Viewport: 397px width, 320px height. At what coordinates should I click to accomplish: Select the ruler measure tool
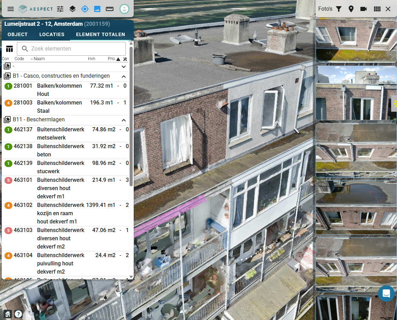[110, 9]
